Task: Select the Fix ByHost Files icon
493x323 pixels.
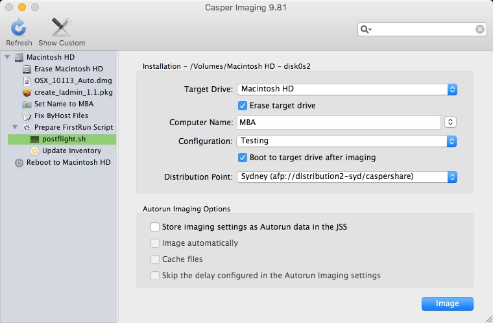Action: (27, 115)
